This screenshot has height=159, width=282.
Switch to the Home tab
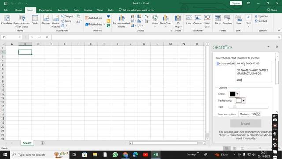coord(19,10)
